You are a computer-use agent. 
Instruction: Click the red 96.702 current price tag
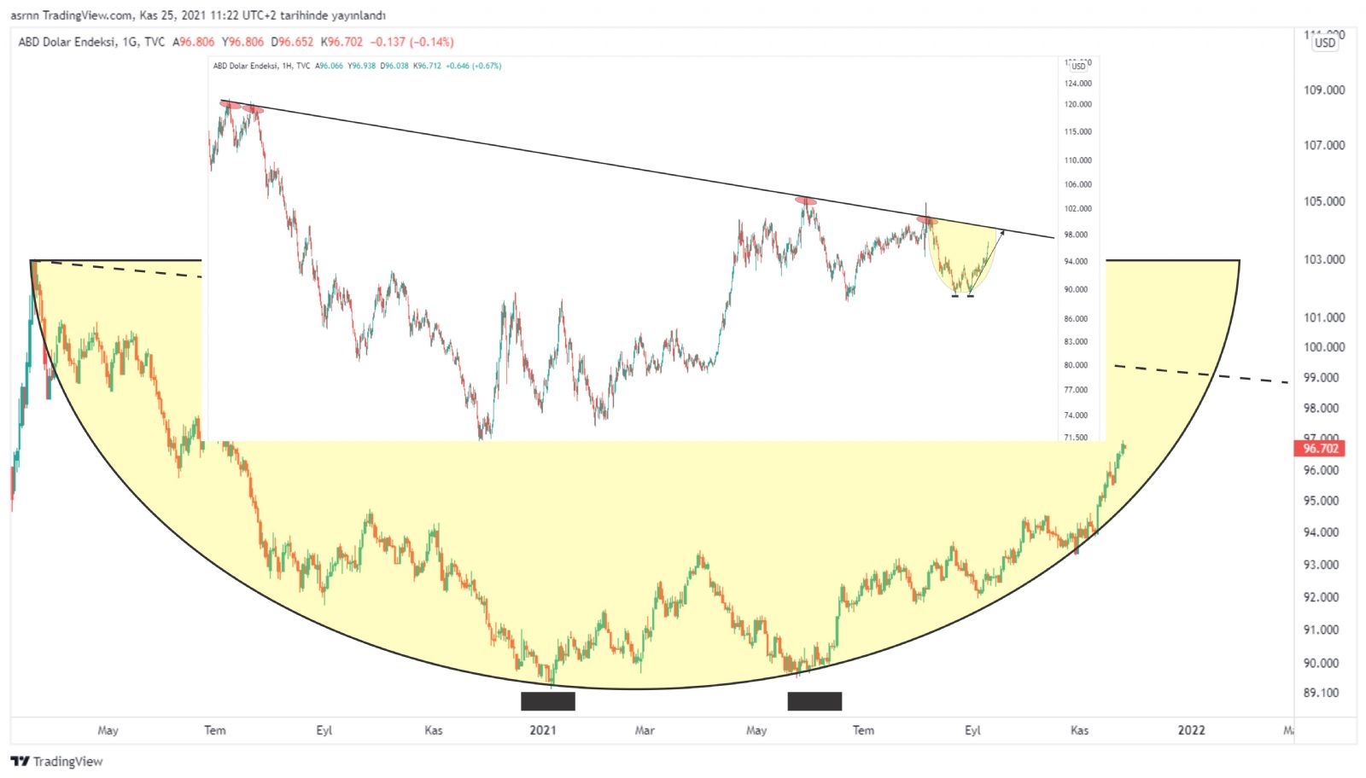pyautogui.click(x=1320, y=449)
